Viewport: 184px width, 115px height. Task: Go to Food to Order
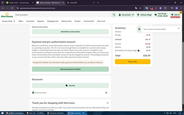(89, 21)
